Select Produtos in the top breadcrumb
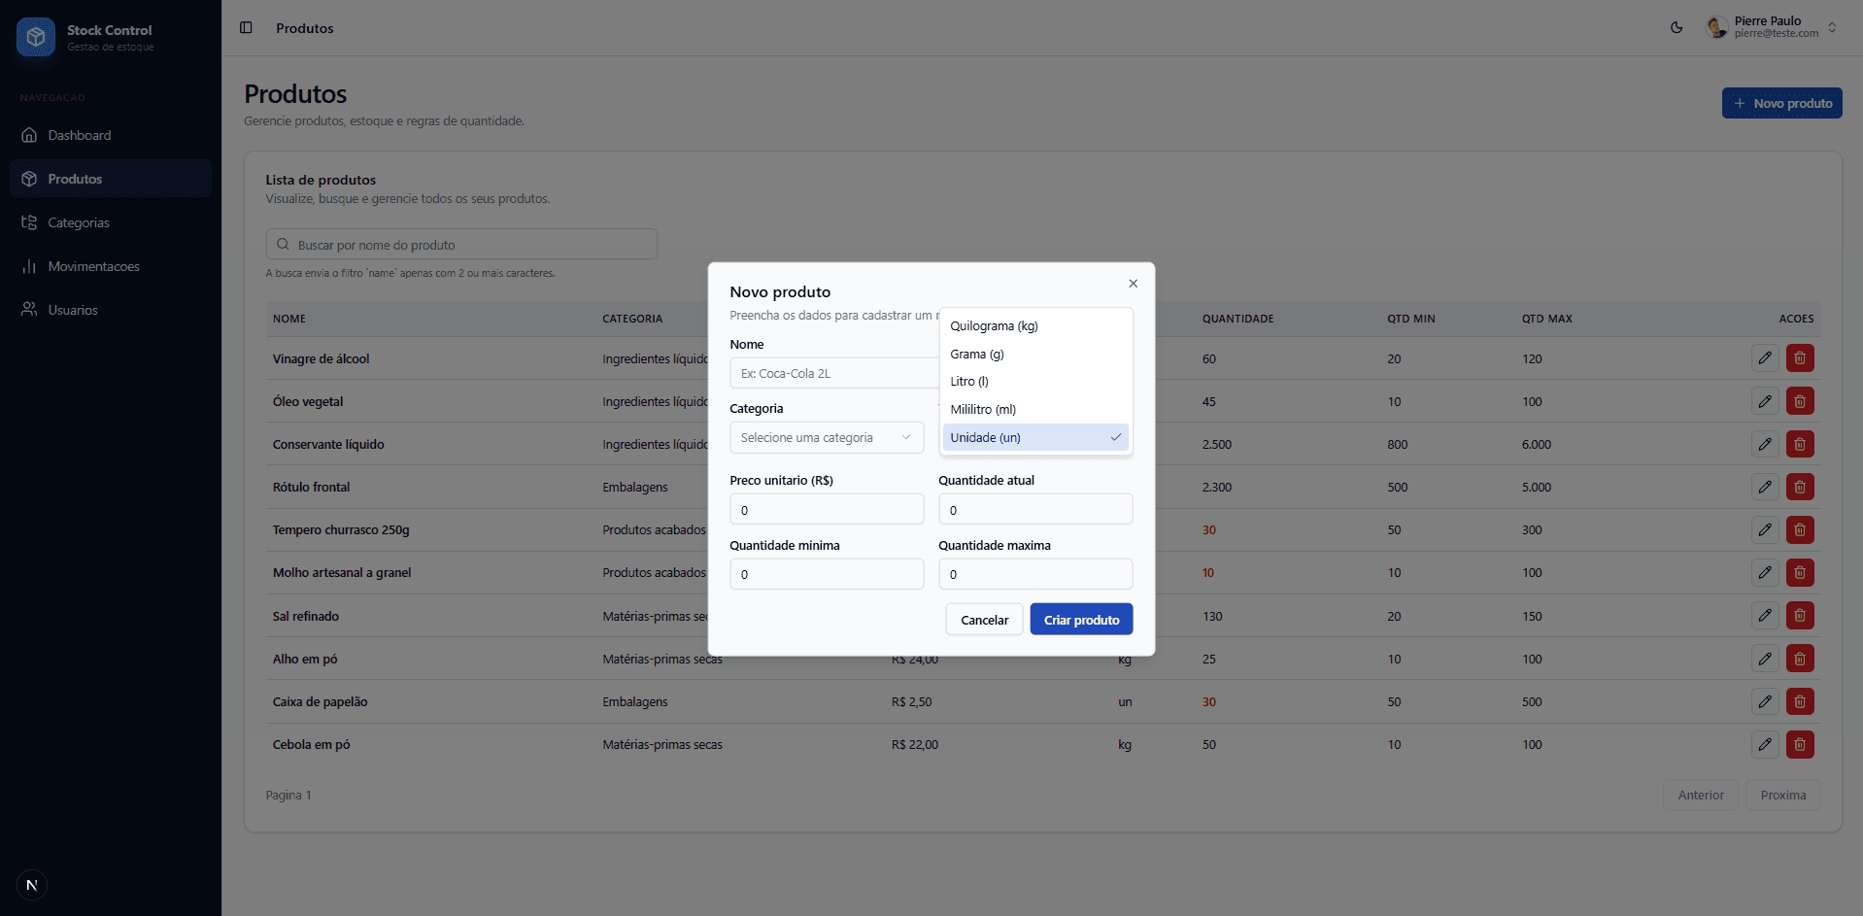 tap(304, 28)
